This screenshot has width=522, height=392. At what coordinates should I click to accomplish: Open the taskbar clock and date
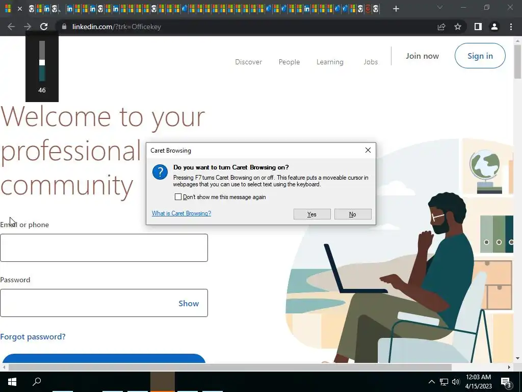click(x=478, y=382)
